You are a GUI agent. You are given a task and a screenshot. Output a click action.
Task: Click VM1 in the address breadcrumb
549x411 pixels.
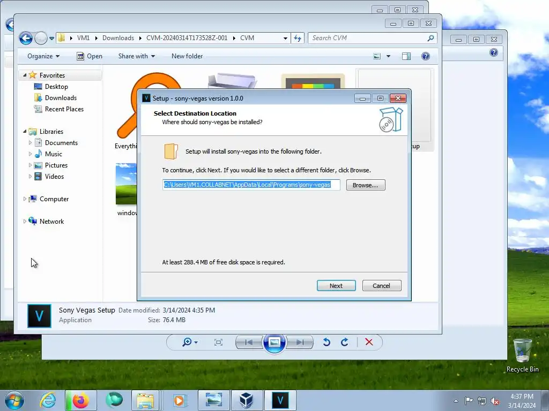coord(83,38)
